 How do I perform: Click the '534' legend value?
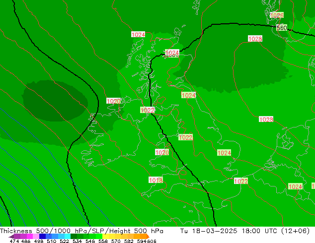coord(77,241)
